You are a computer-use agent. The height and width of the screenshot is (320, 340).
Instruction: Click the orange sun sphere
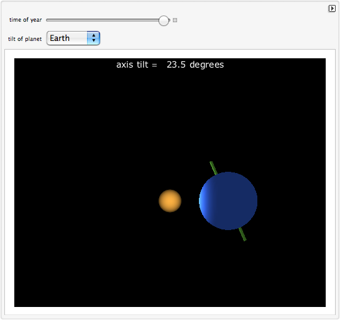170,201
